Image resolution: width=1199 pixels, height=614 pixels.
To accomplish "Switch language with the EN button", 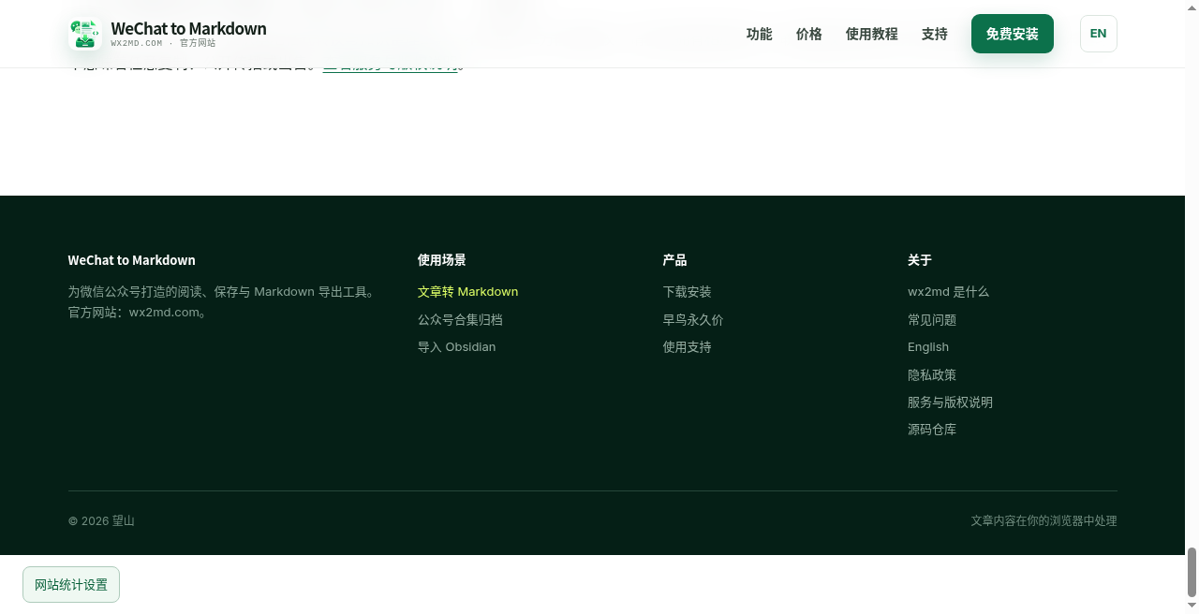I will pos(1099,34).
